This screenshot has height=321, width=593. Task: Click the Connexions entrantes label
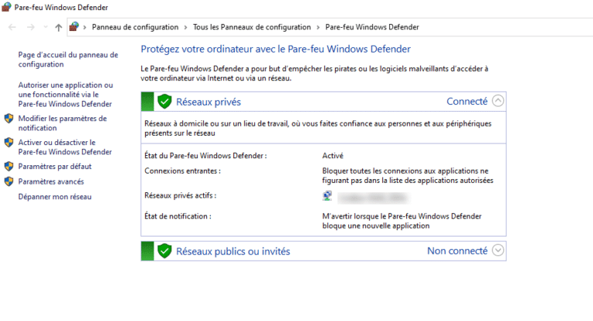(x=182, y=171)
